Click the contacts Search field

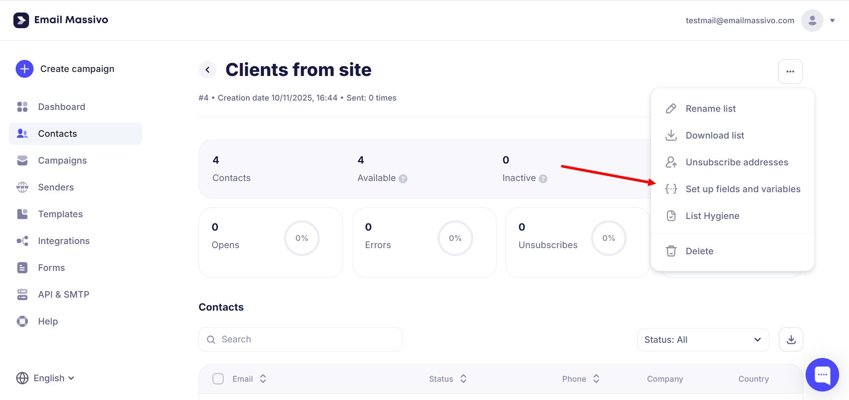click(301, 340)
